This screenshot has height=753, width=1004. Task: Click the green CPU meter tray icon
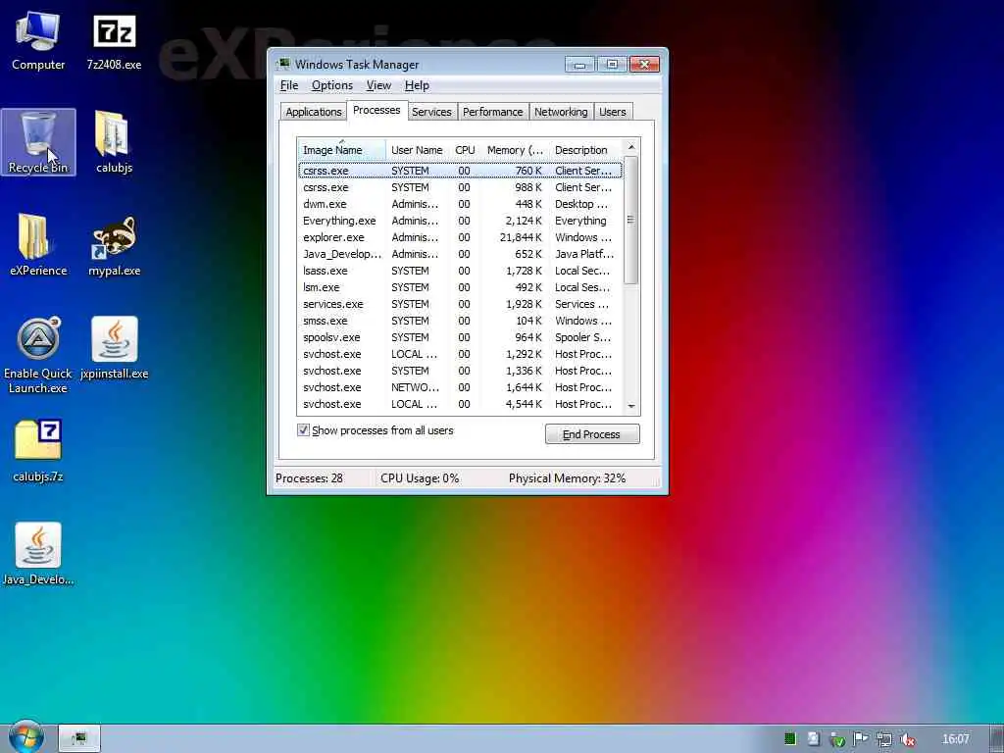(790, 739)
